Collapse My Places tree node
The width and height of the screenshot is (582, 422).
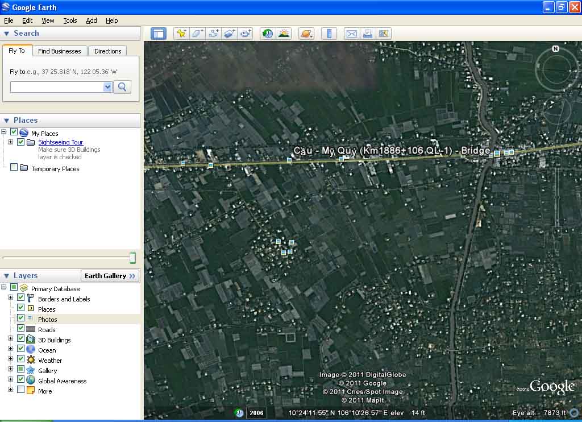[x=4, y=131]
